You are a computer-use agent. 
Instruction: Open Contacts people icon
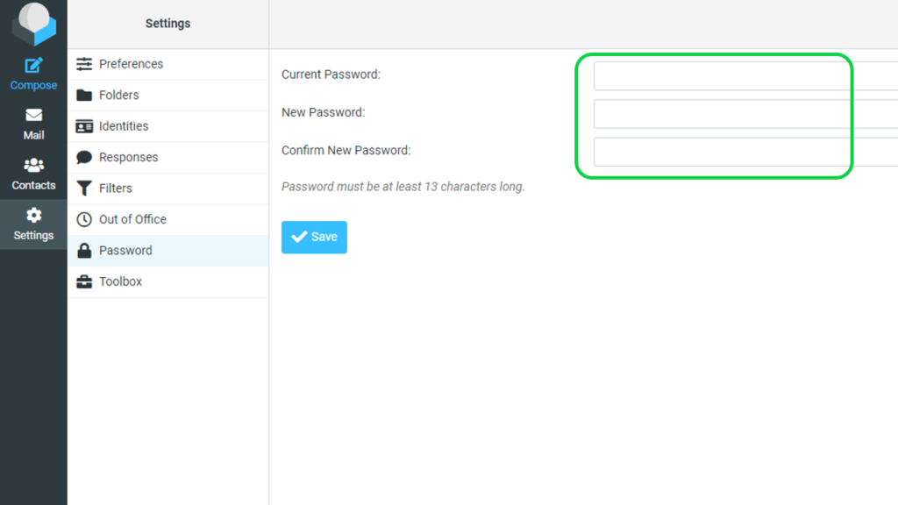coord(33,166)
